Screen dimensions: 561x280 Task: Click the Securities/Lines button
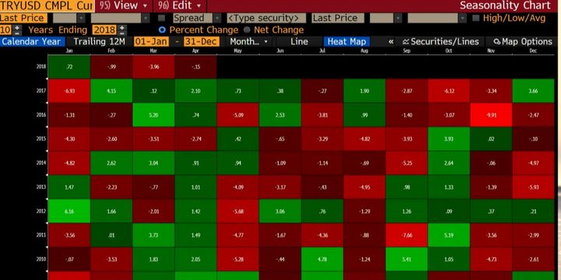pyautogui.click(x=441, y=42)
